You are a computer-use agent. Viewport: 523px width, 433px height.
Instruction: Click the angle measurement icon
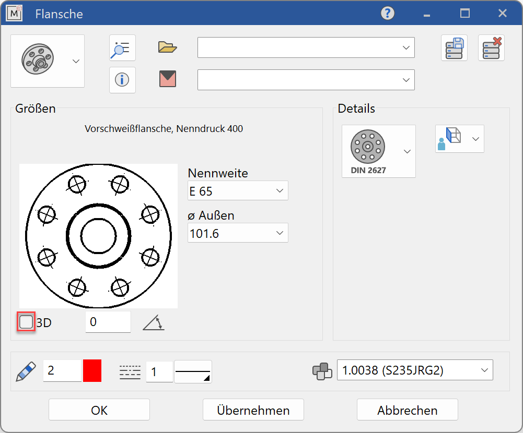click(x=154, y=323)
